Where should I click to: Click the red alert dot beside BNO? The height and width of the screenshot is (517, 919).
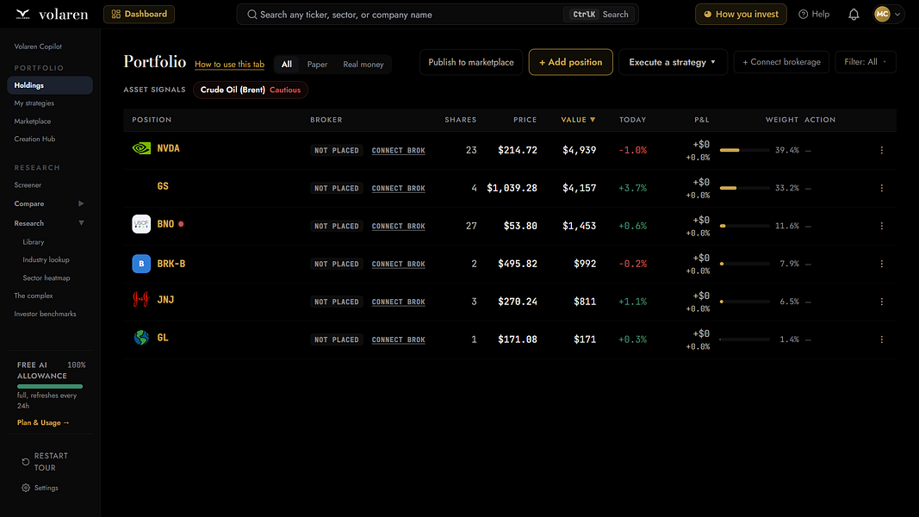[x=181, y=224]
